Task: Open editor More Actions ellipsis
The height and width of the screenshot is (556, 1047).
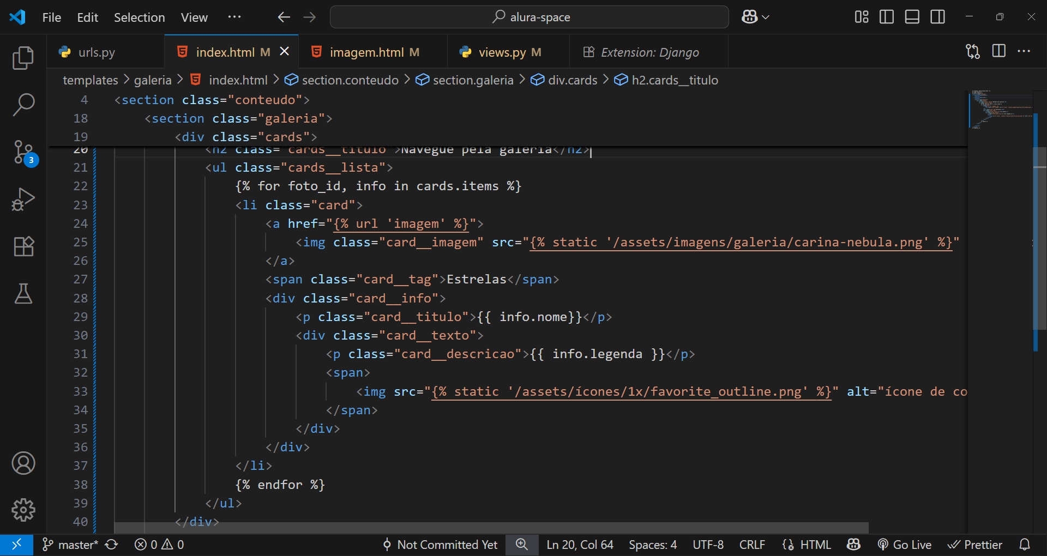Action: coord(1024,51)
